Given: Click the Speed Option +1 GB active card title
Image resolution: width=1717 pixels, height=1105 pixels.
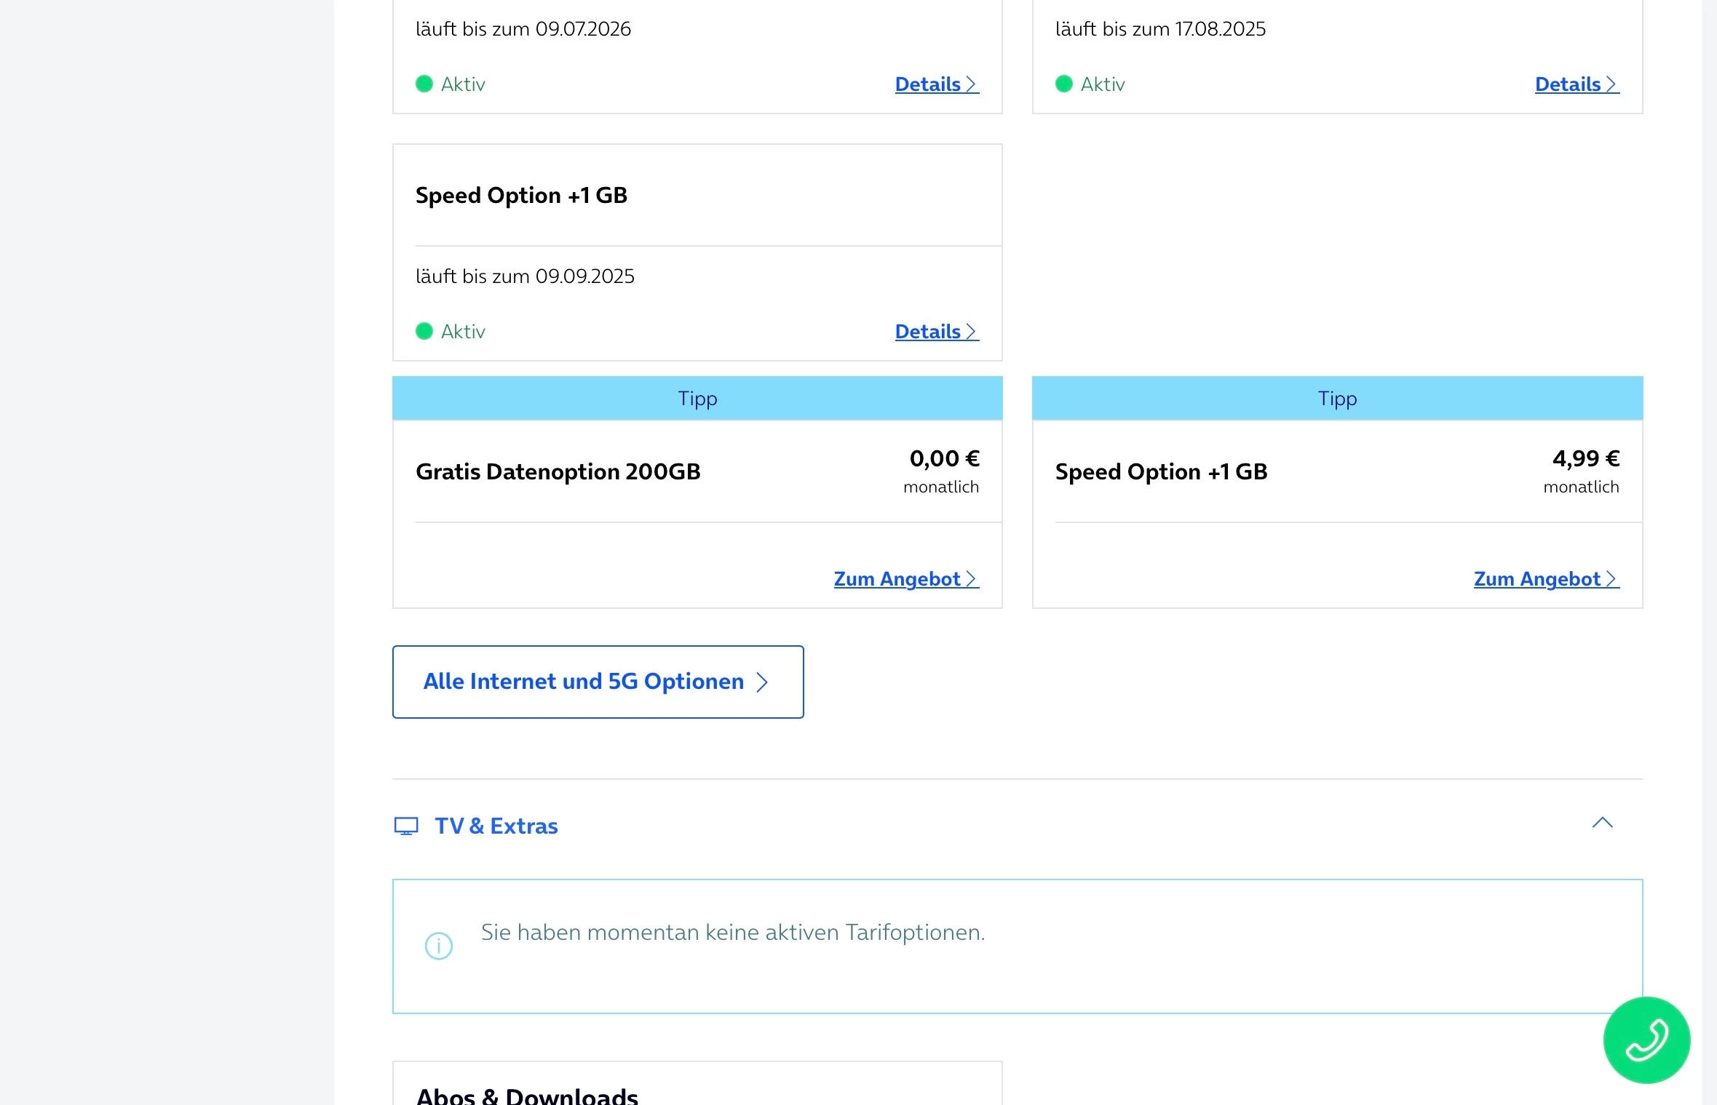Looking at the screenshot, I should point(521,195).
